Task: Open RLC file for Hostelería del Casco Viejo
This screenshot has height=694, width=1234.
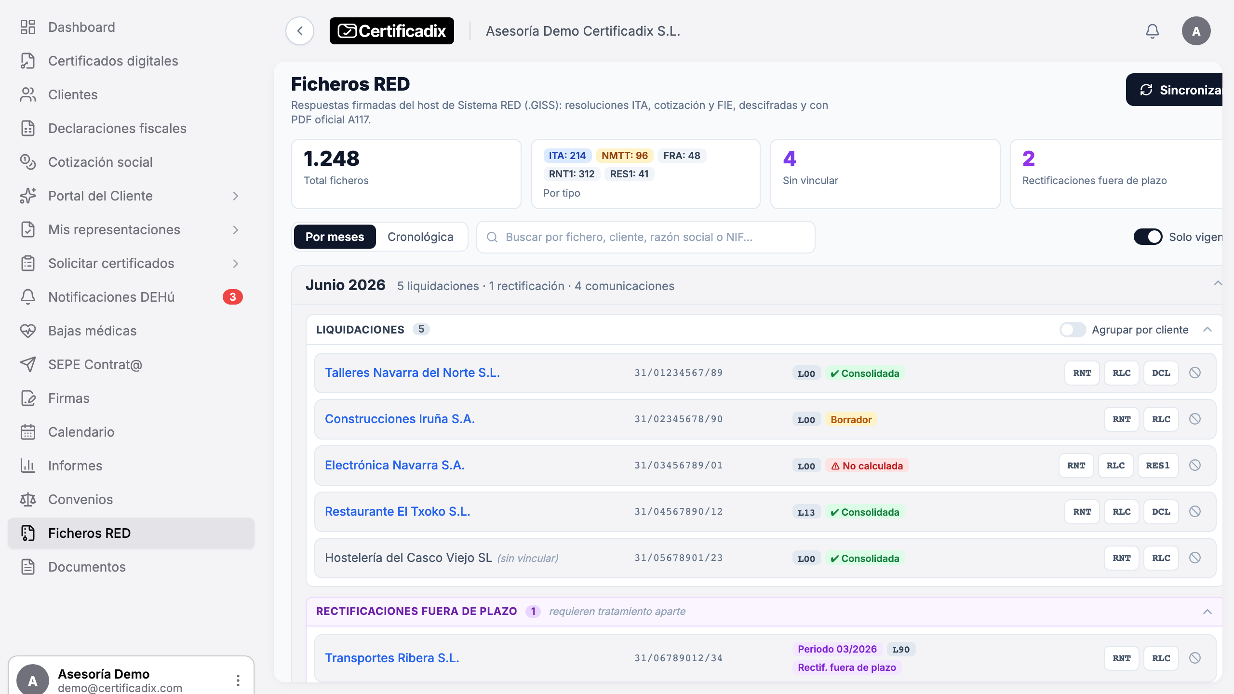Action: click(x=1161, y=558)
